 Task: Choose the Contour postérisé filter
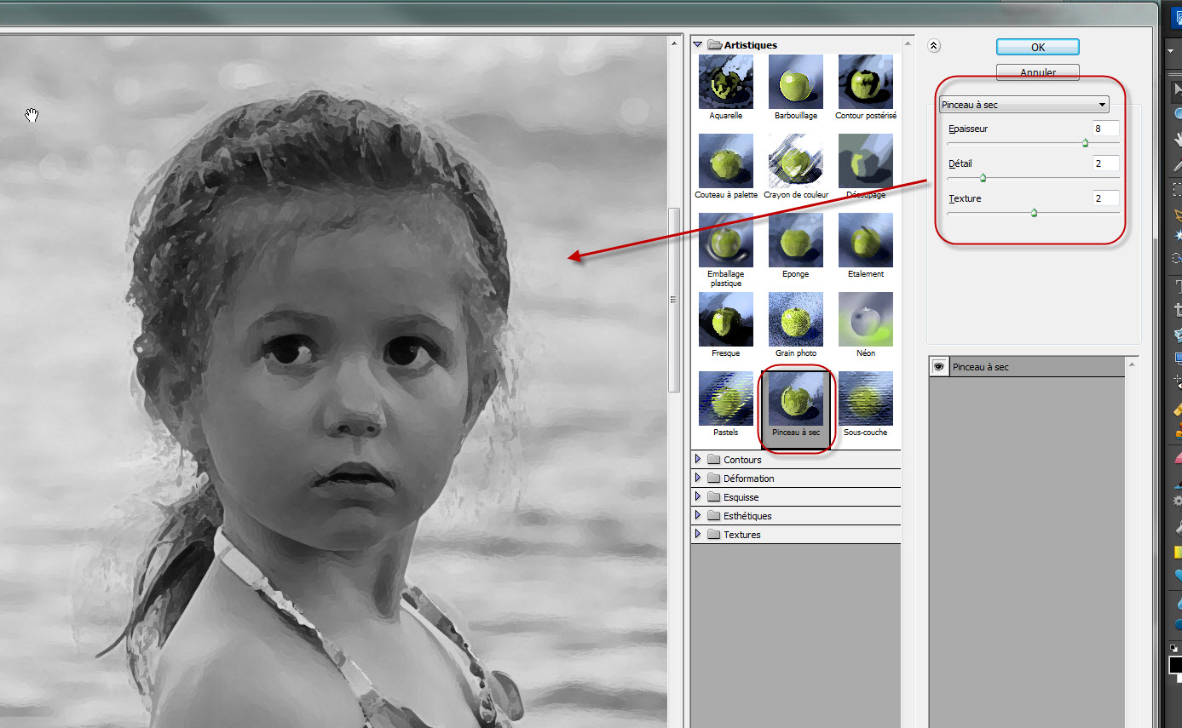pyautogui.click(x=865, y=82)
